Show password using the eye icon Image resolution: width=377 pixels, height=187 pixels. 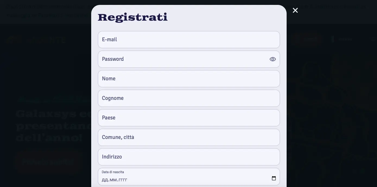coord(273,59)
